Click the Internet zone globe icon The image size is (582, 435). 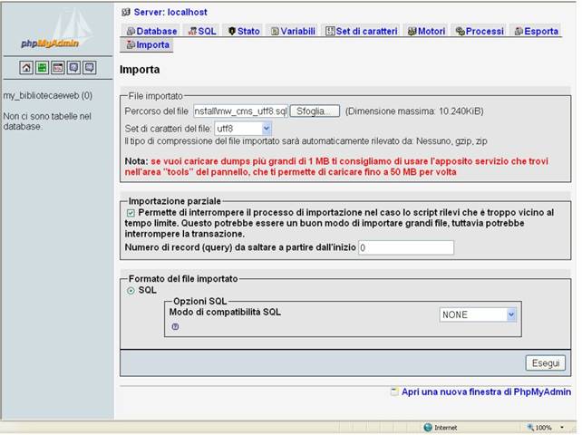pos(428,428)
